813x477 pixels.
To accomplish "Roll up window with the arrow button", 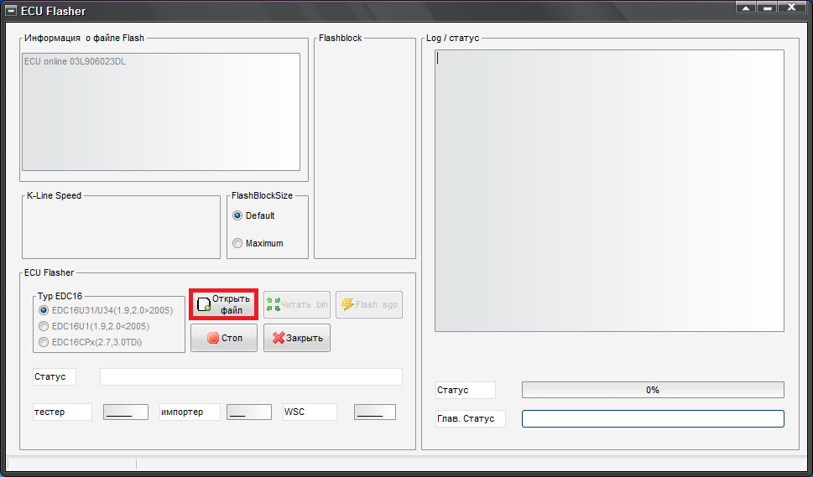I will (x=746, y=8).
